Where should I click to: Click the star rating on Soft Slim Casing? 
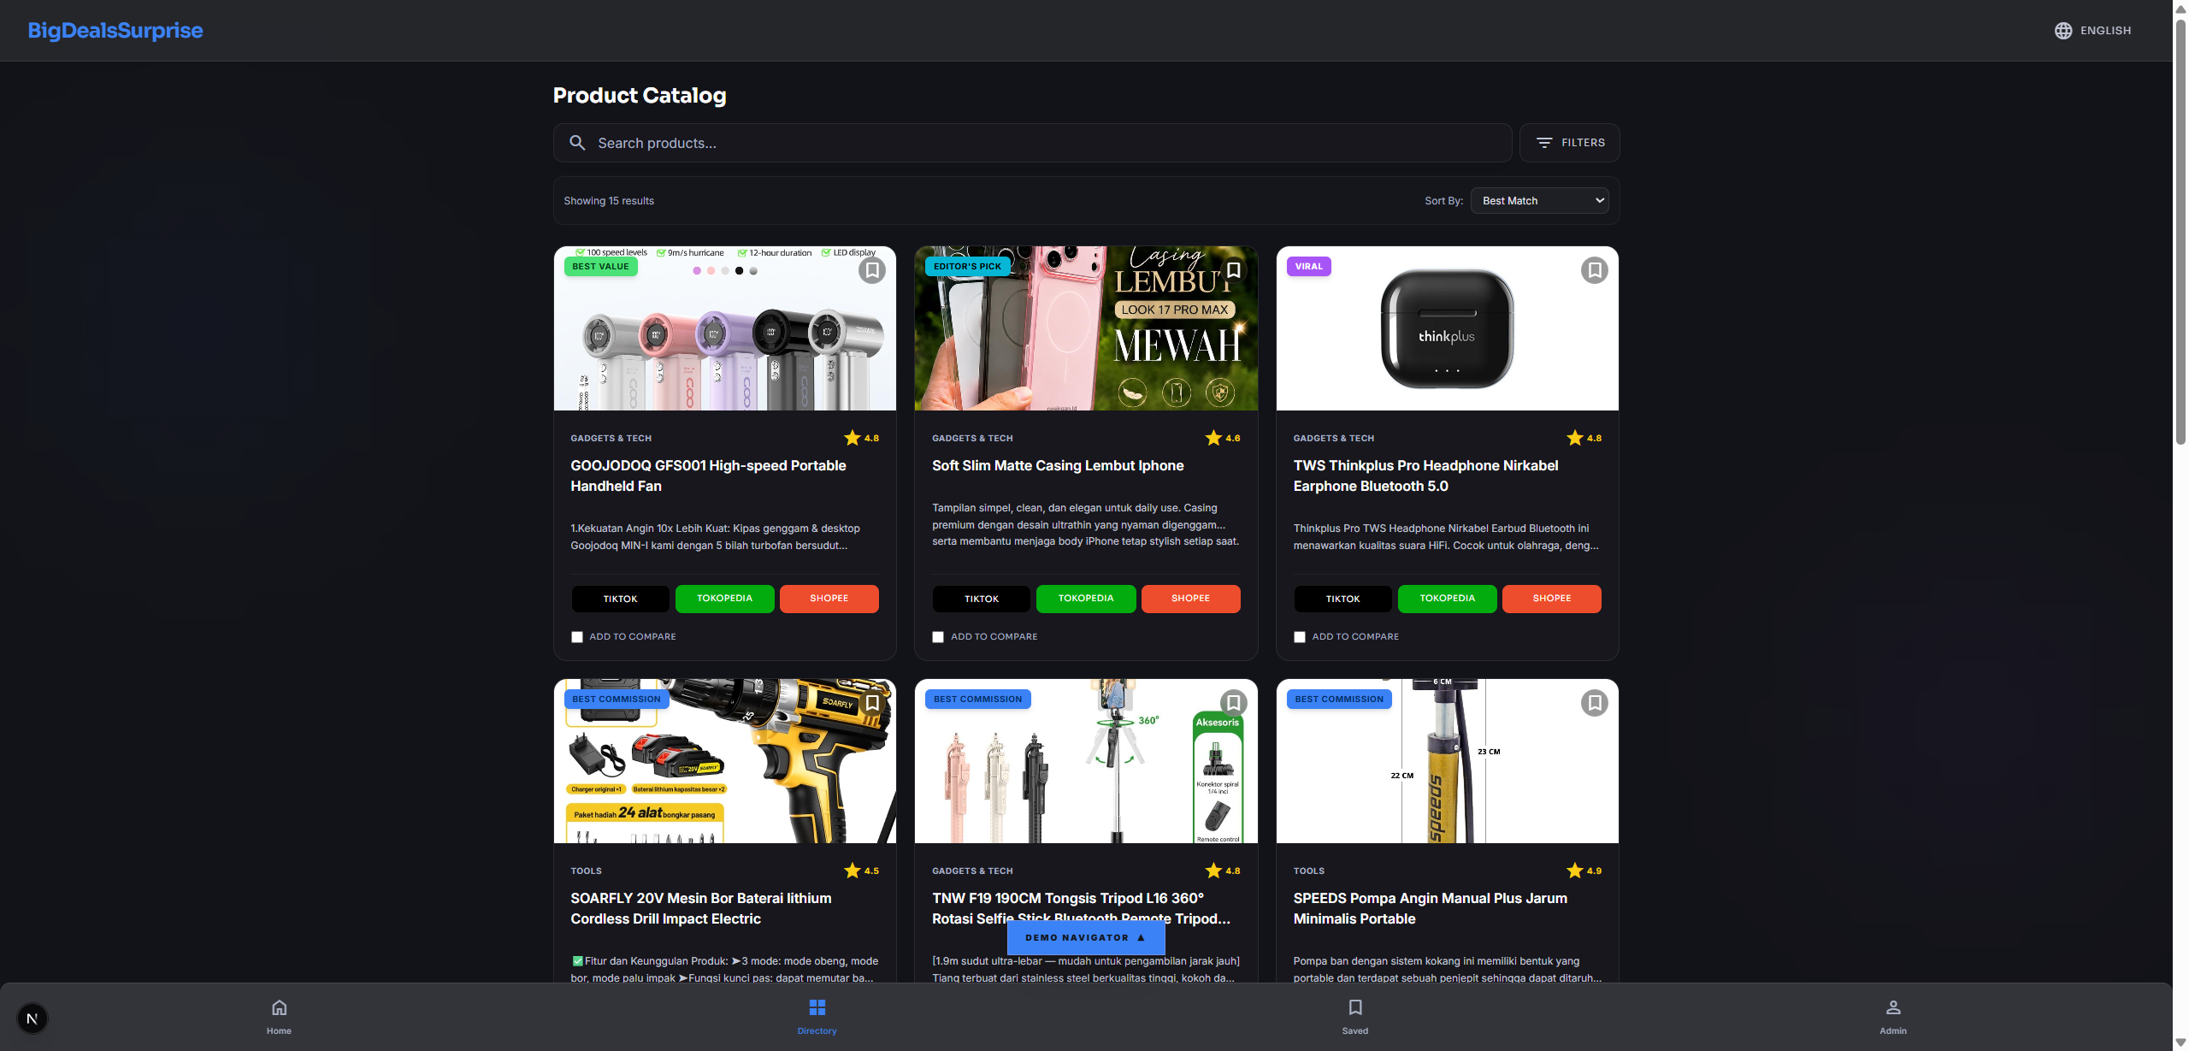[x=1223, y=438]
